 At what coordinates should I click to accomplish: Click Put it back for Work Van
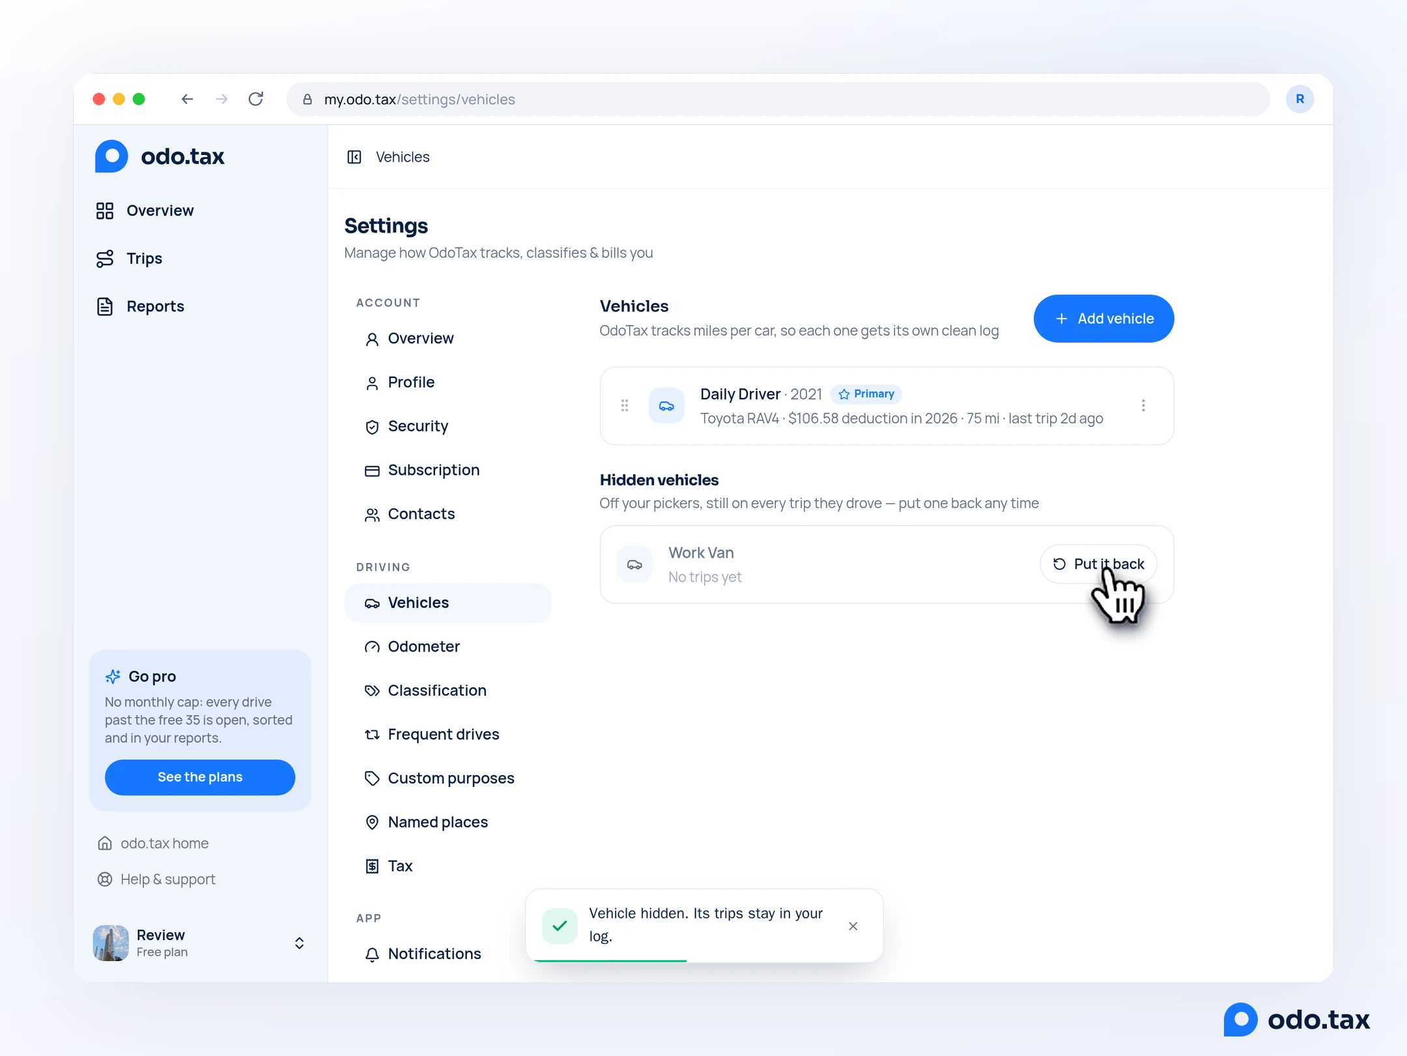(x=1098, y=564)
